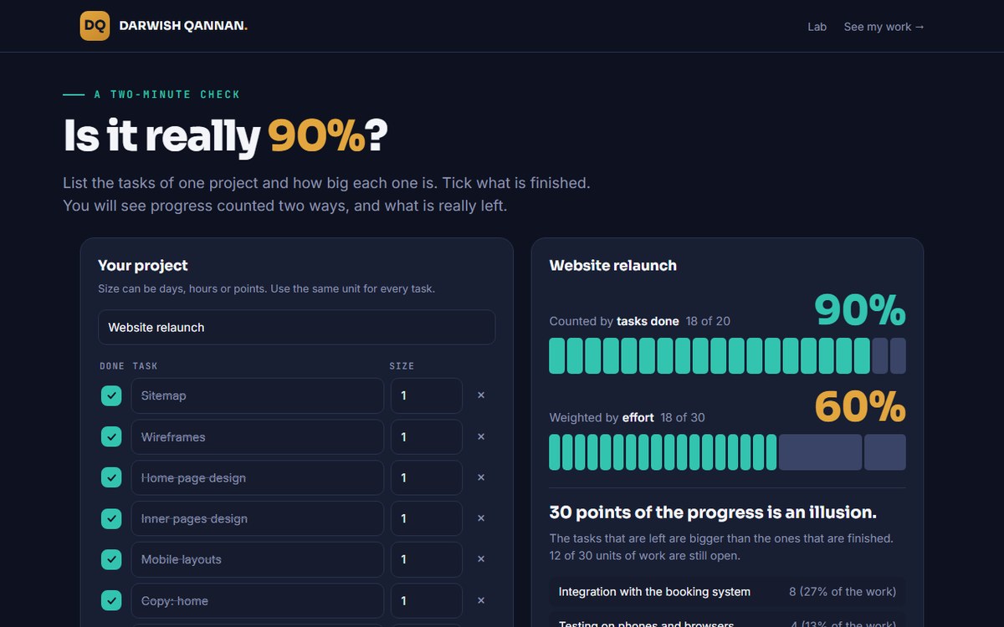Image resolution: width=1004 pixels, height=627 pixels.
Task: Delete the Inner pages design row
Action: click(481, 518)
